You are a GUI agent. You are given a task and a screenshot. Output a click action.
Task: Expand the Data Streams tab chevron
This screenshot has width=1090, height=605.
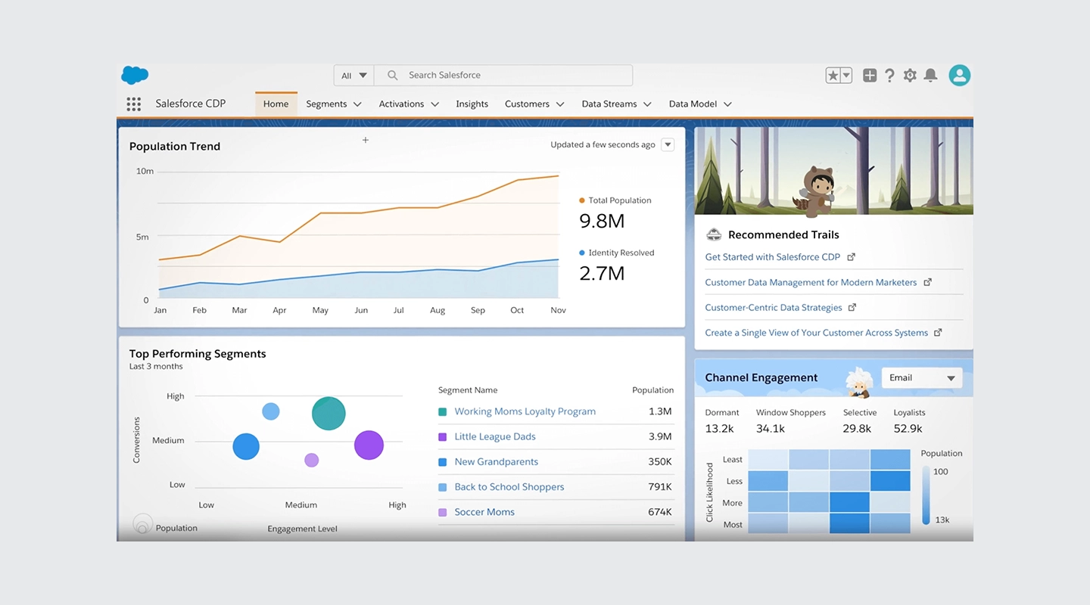[x=647, y=104]
